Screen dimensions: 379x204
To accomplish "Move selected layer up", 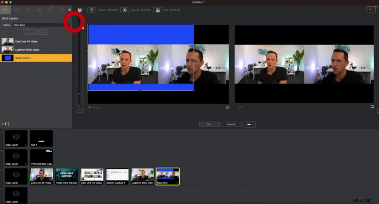I will coord(39,32).
